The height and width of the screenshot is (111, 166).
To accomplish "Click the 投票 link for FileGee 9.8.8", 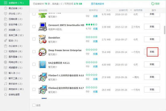I will pyautogui.click(x=95, y=79).
